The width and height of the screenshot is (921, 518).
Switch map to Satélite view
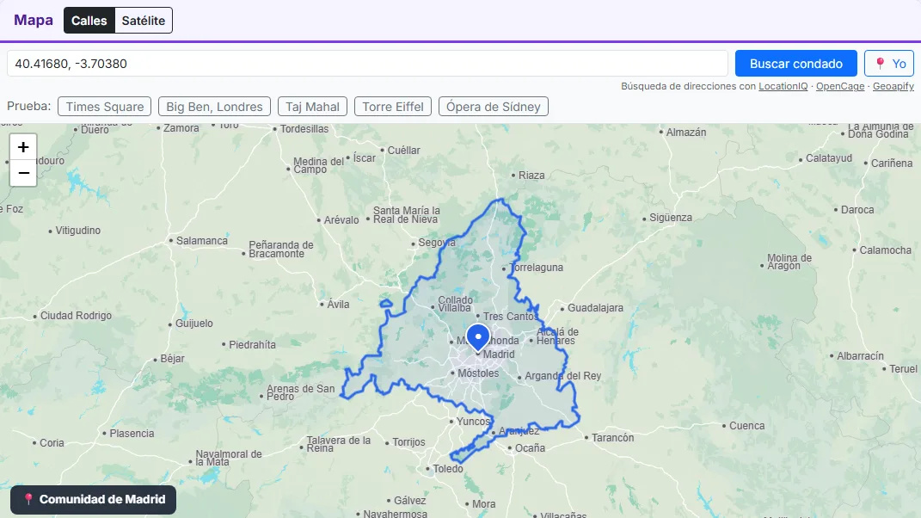pos(144,21)
